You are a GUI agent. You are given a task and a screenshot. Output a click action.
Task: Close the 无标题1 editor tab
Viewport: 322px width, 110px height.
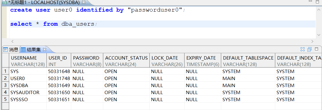[x=84, y=2]
